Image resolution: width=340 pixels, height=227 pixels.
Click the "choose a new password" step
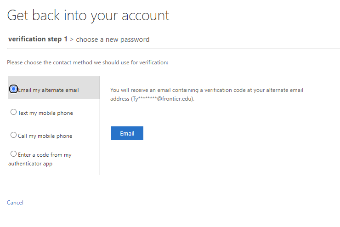113,40
